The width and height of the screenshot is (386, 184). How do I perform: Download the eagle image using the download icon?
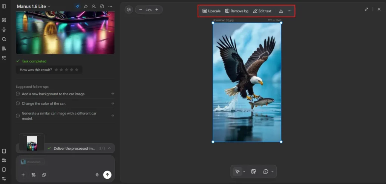click(281, 11)
